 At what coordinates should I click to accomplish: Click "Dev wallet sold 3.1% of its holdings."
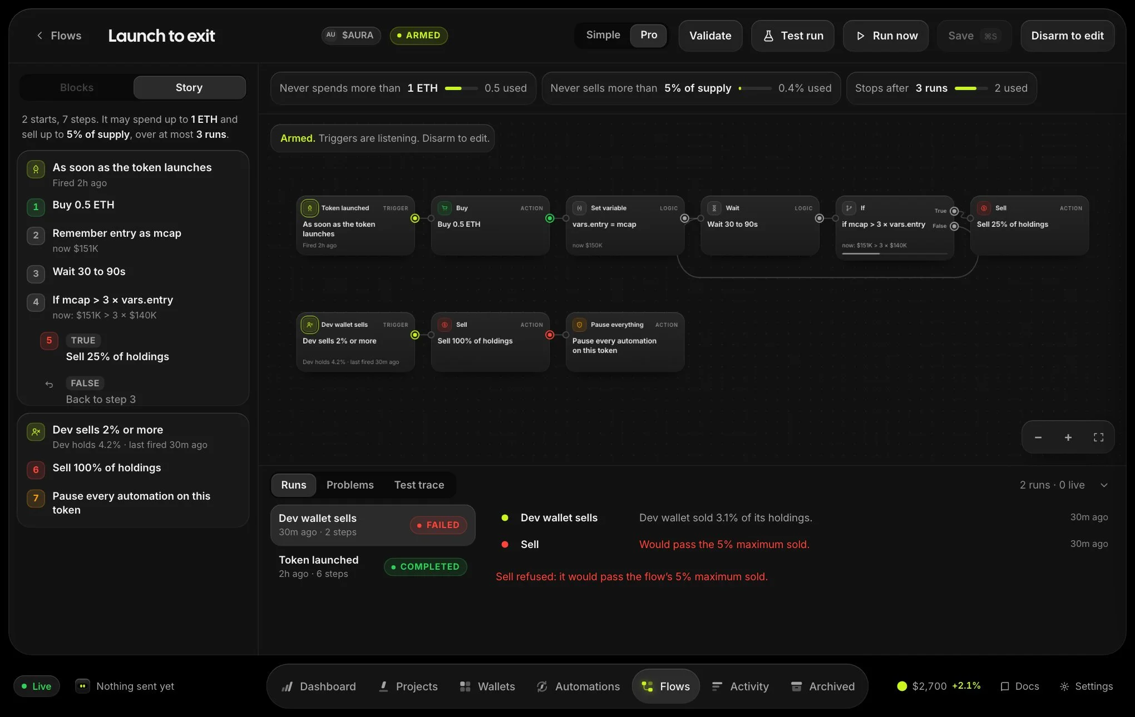(x=726, y=518)
